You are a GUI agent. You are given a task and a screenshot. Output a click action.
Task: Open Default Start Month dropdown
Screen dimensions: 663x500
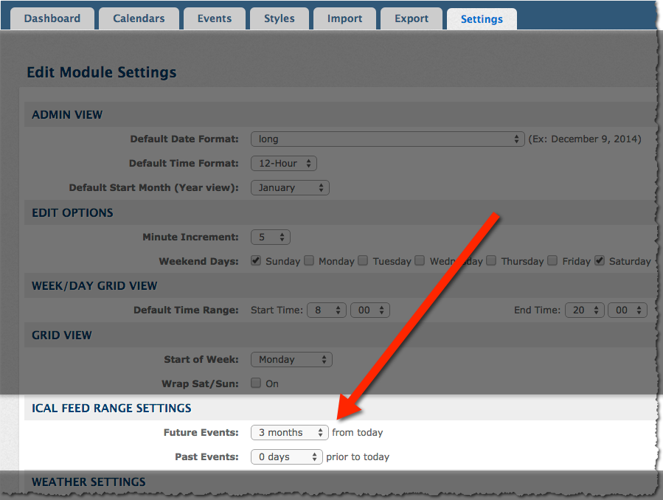click(x=290, y=187)
